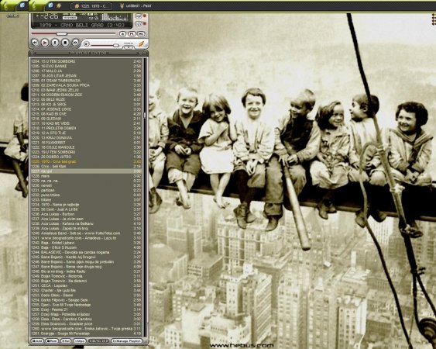Select the playing track '1225. 1978 - Crno beli grad'

click(86, 161)
